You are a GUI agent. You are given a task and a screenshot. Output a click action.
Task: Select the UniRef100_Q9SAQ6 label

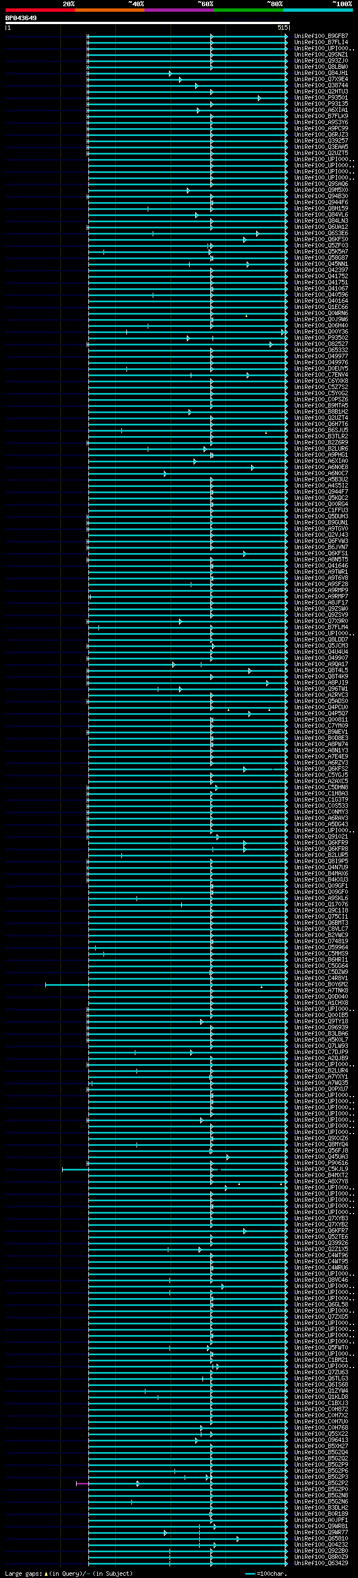321,184
